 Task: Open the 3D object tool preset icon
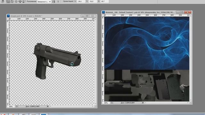coord(3,1)
